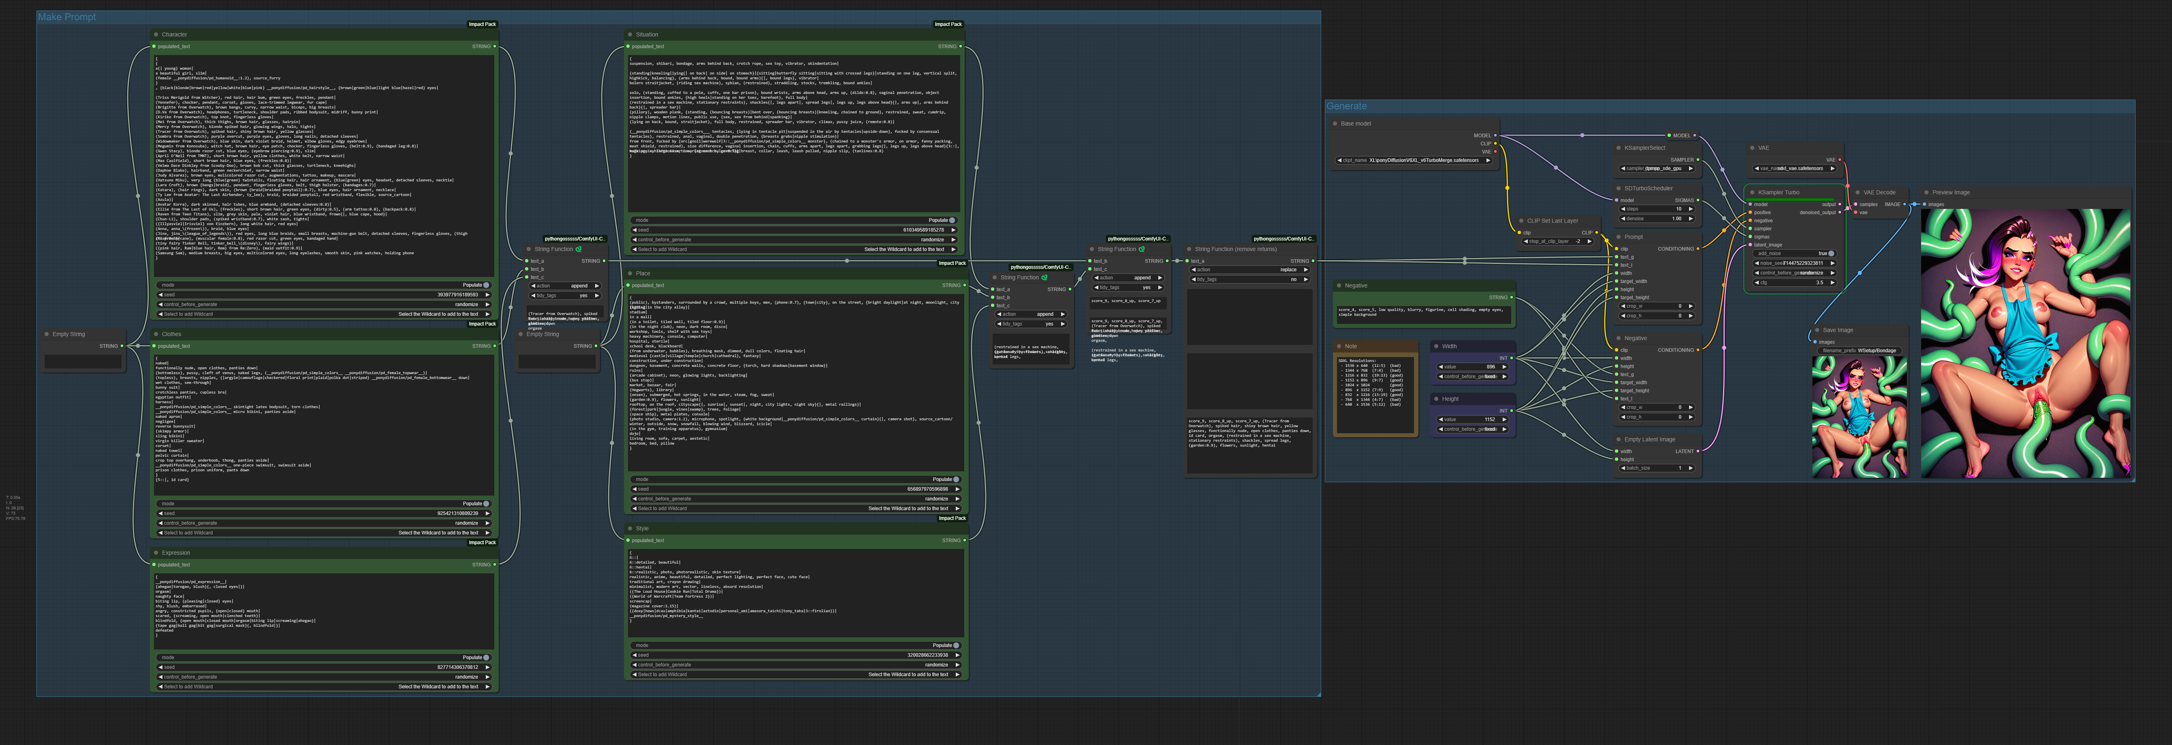Toggle the Populate mode switch in the Style node
This screenshot has width=2172, height=745.
955,645
